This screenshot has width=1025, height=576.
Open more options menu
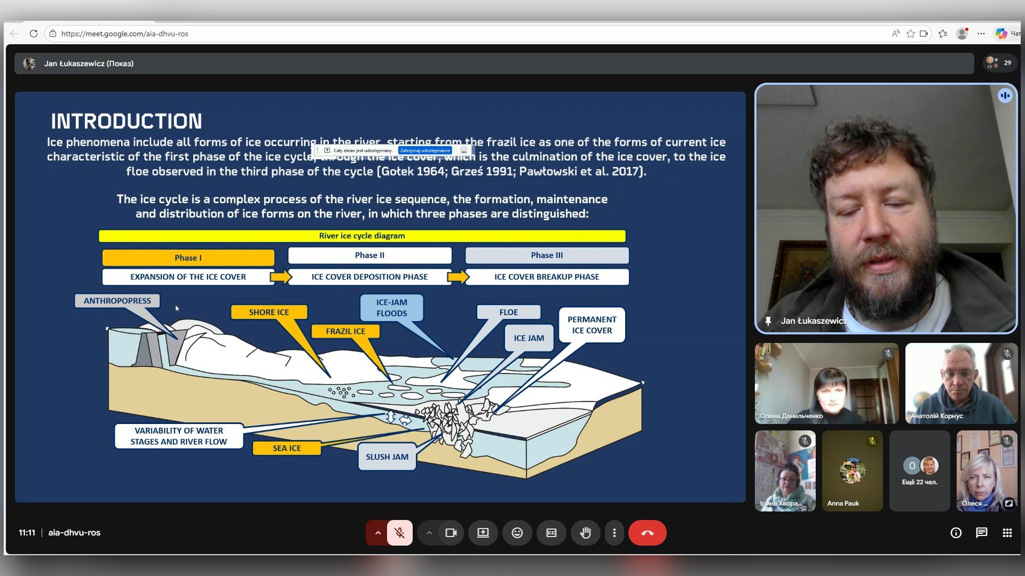pyautogui.click(x=614, y=533)
